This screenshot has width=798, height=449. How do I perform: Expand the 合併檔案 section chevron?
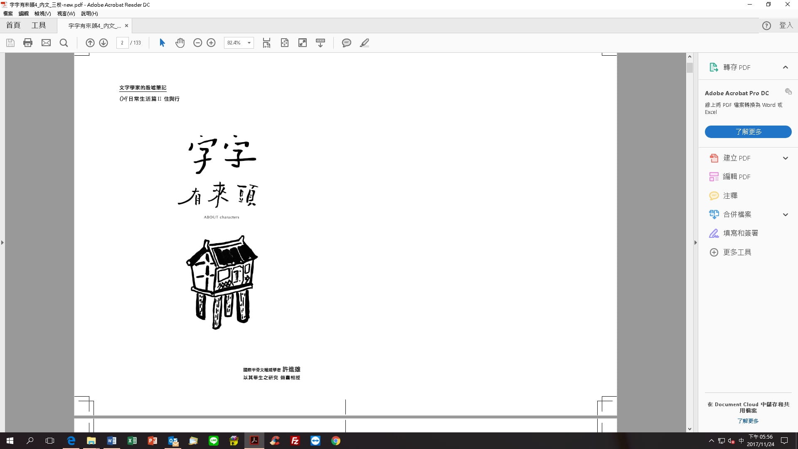point(785,215)
